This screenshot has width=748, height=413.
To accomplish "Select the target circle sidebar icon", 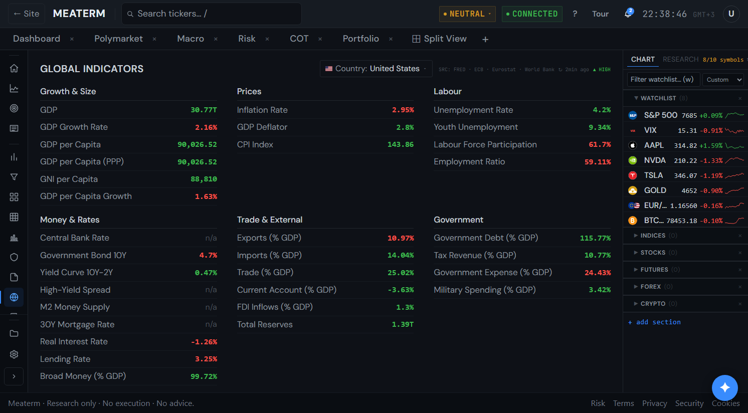I will click(14, 108).
